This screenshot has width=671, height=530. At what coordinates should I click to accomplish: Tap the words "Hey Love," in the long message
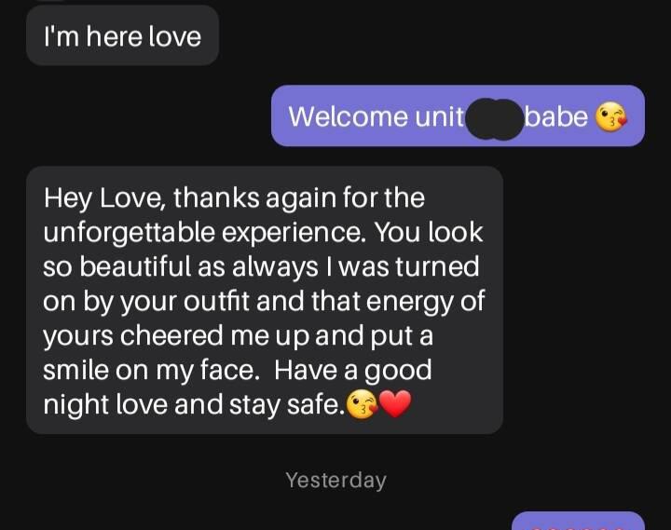coord(103,198)
